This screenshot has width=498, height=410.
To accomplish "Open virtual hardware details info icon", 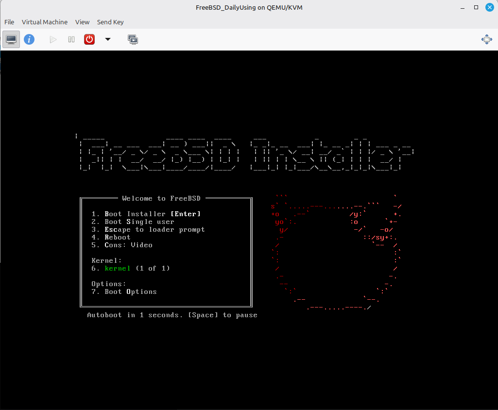I will coord(29,39).
